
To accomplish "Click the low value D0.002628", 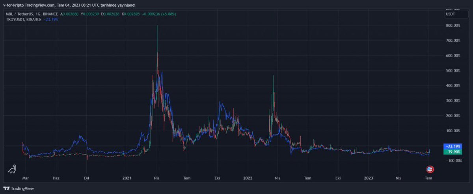I will pos(111,14).
